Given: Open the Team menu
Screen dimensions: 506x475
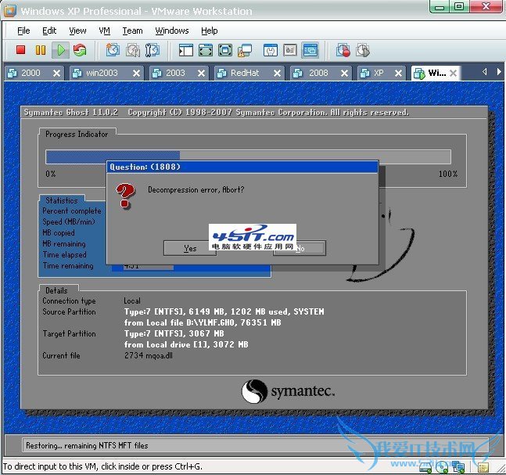Looking at the screenshot, I should click(132, 31).
